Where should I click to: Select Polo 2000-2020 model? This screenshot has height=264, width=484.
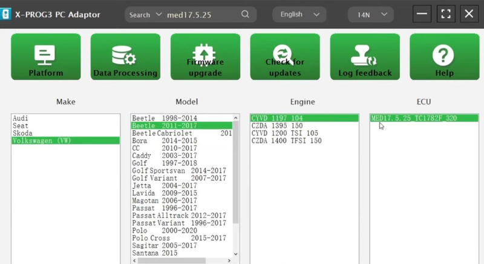(181, 230)
